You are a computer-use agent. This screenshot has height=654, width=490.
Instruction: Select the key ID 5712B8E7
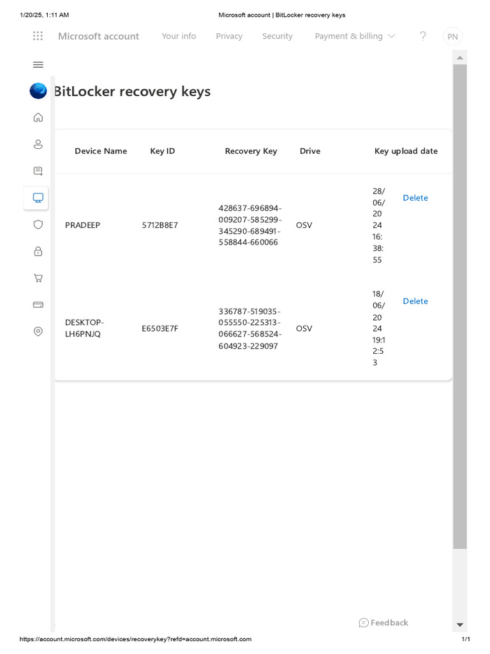click(160, 225)
